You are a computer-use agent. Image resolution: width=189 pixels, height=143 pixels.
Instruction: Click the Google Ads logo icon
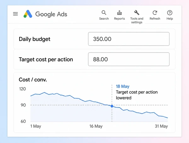(28, 14)
